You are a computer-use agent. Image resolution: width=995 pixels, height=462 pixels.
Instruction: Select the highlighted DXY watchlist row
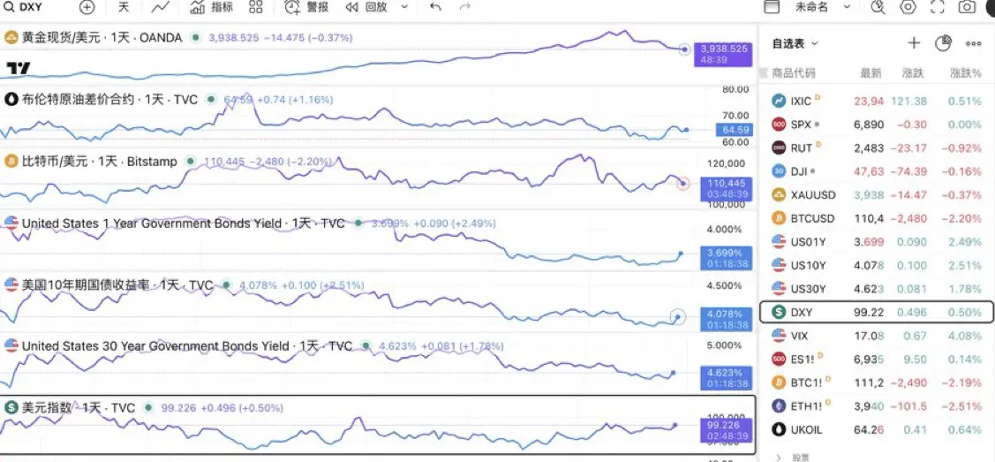tap(877, 312)
